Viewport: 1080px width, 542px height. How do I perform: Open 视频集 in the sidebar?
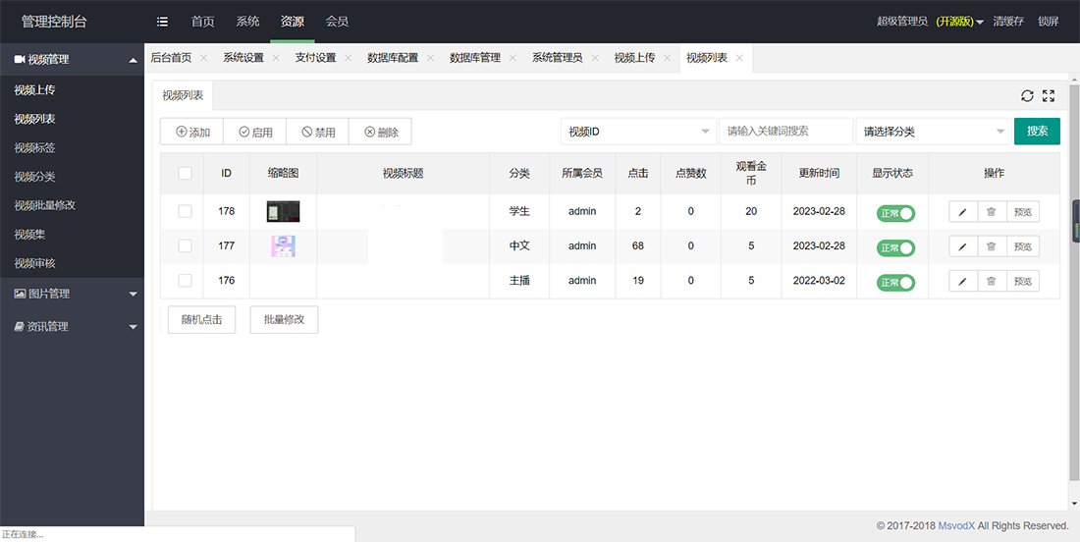29,235
